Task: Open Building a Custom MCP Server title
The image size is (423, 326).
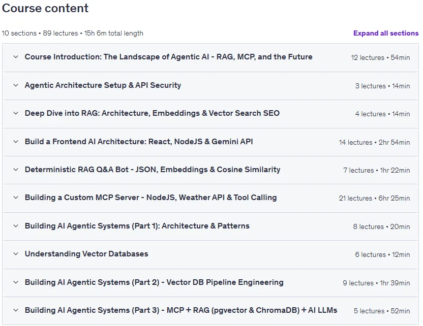Action: click(x=151, y=198)
